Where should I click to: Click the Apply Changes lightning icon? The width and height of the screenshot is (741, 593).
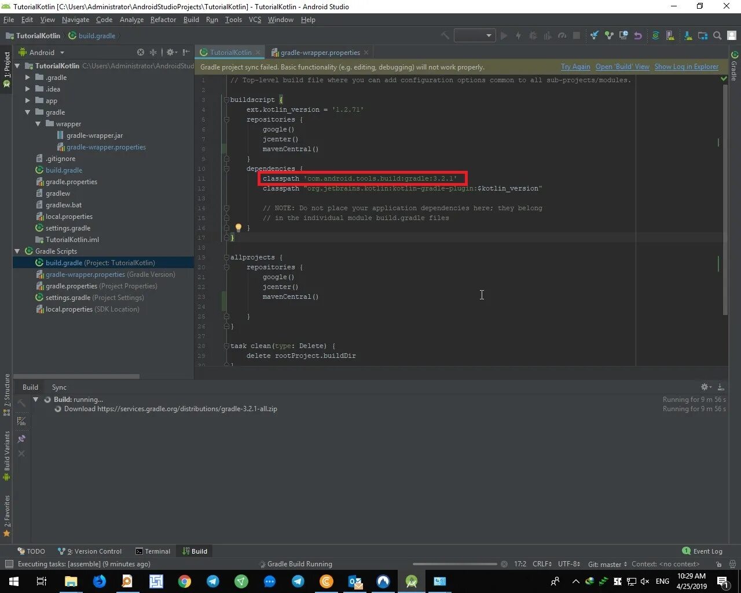518,35
